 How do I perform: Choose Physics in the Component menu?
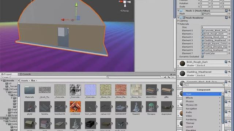203,101
